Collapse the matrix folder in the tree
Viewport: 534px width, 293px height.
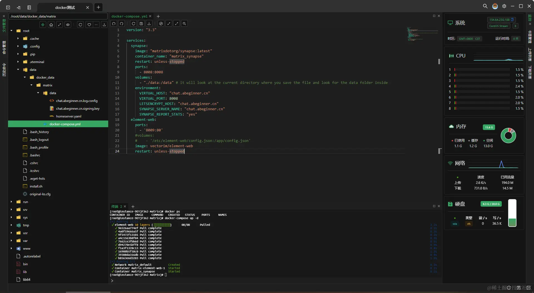[31, 85]
